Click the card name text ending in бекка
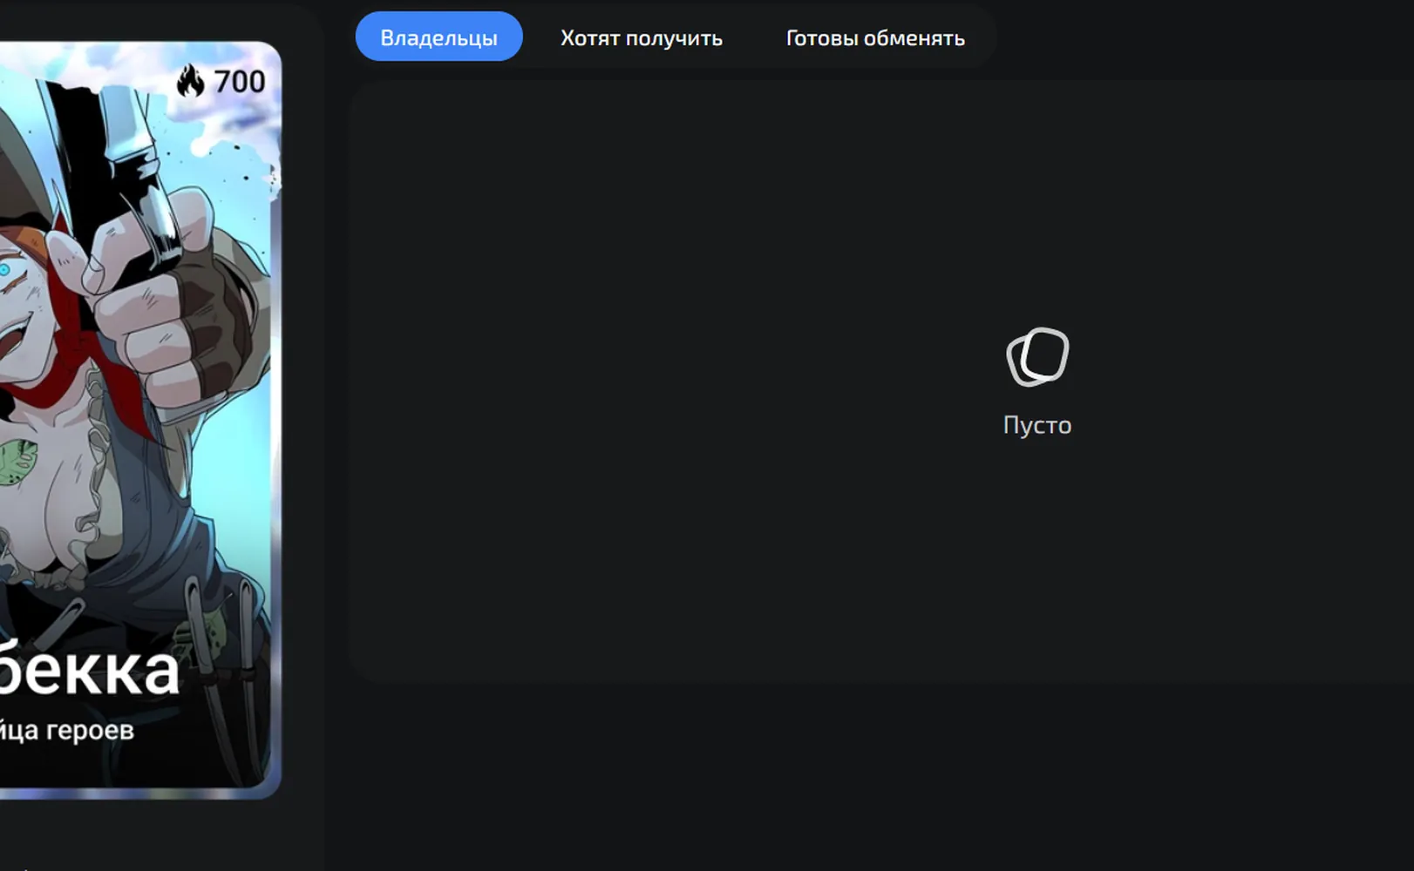The width and height of the screenshot is (1414, 871). tap(89, 669)
